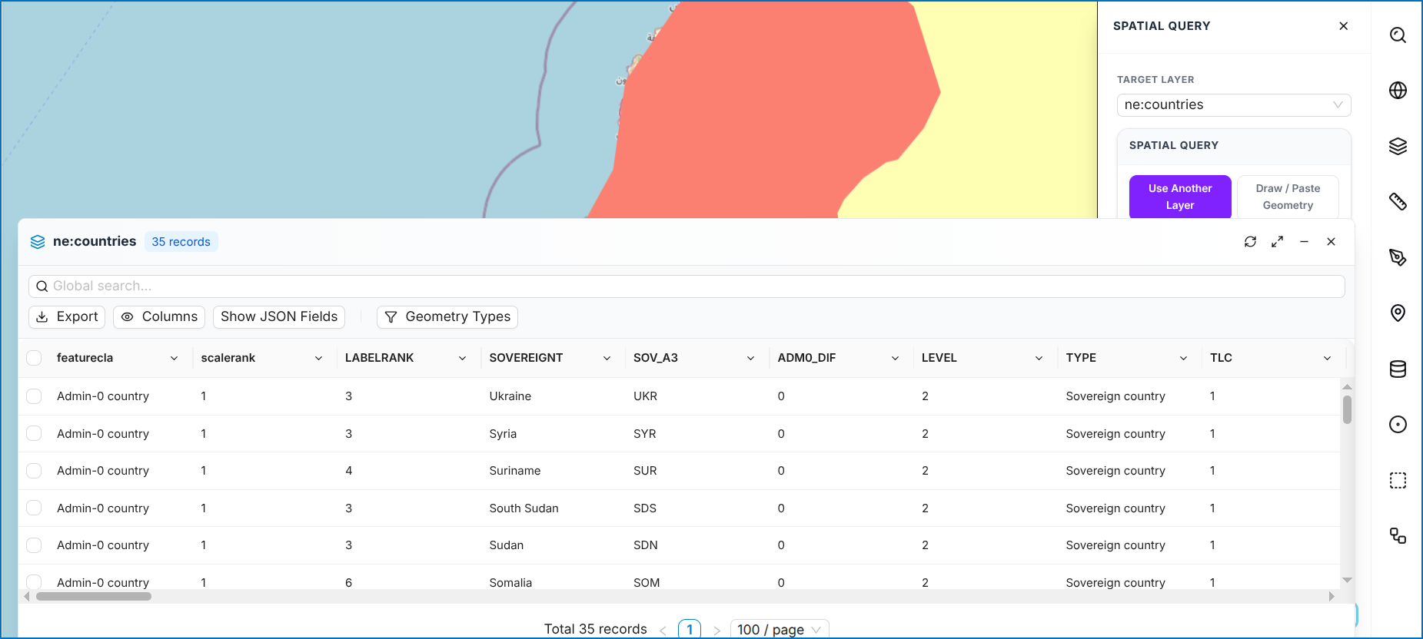Select page 1 in pagination
Screen dimensions: 1423x639
(690, 629)
